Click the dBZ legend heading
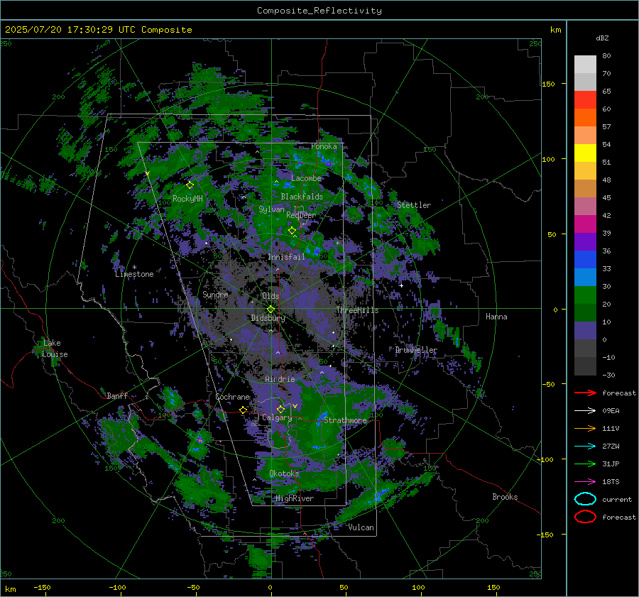The width and height of the screenshot is (639, 597). coord(602,38)
